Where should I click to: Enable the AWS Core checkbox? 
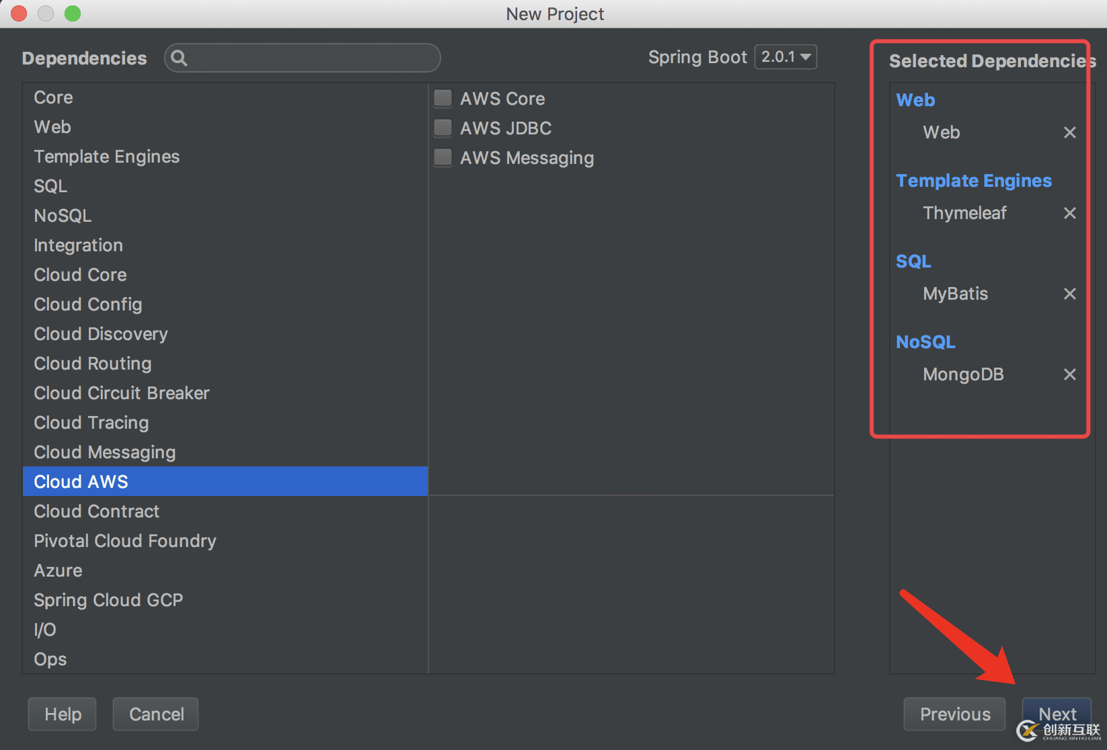pos(443,98)
